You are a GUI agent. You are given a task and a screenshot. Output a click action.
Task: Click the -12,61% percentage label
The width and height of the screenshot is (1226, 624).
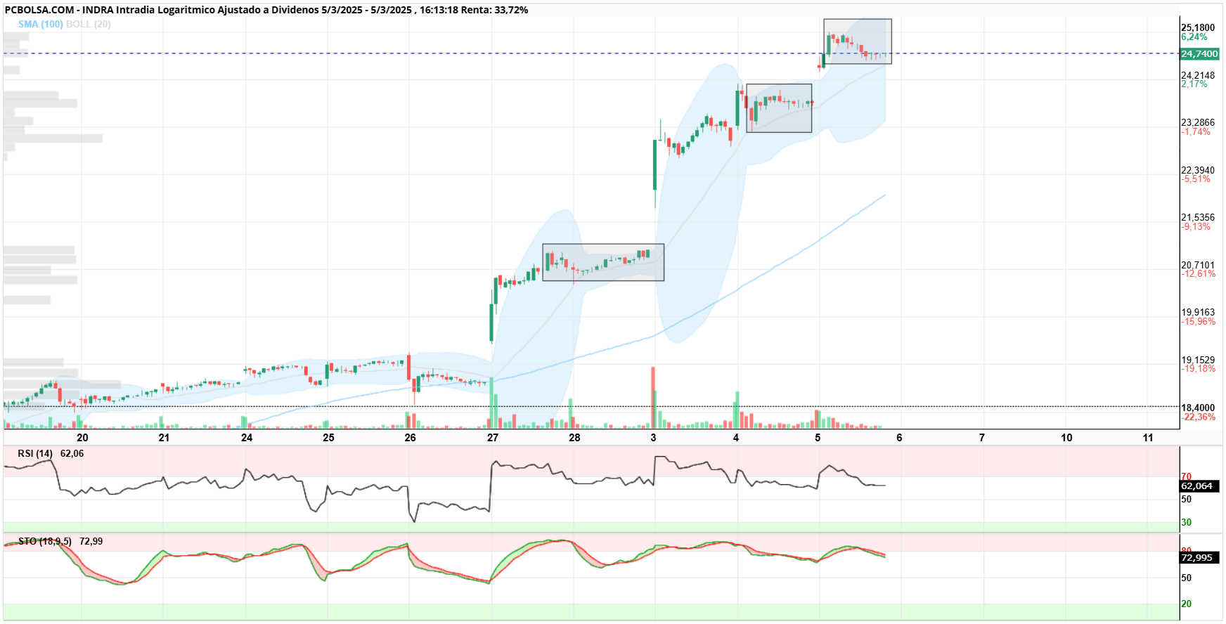click(x=1198, y=274)
